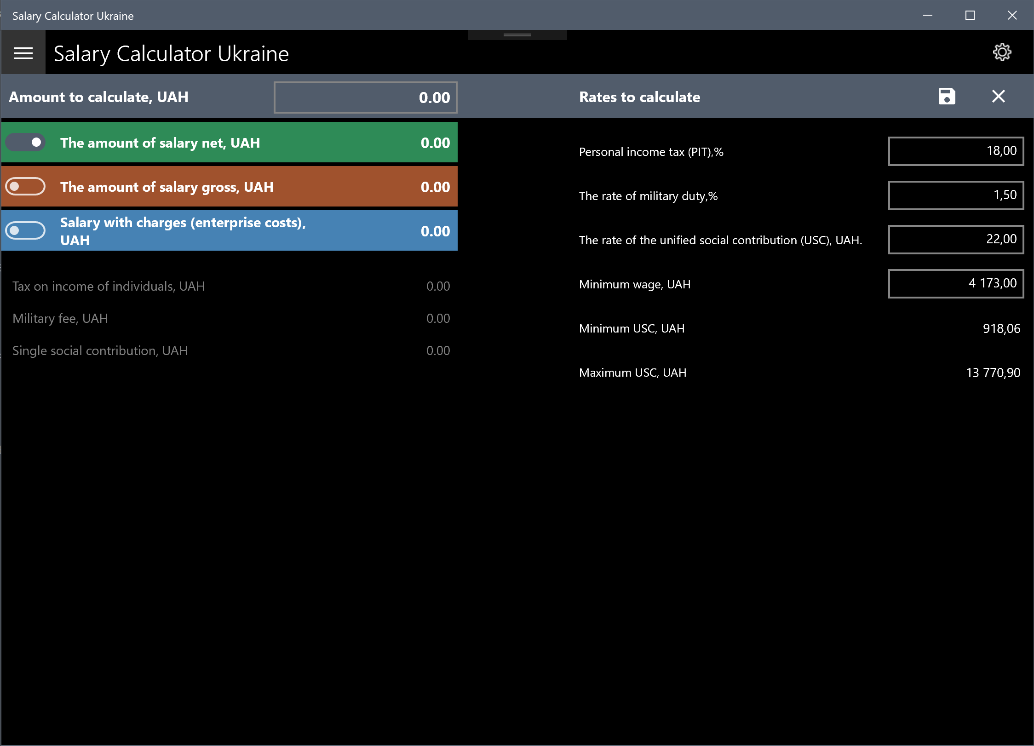
Task: Click the drag handle at top center
Action: click(517, 35)
